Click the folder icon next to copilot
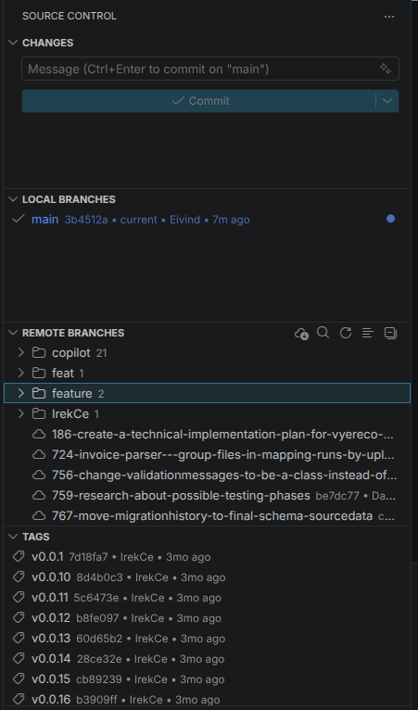Image resolution: width=418 pixels, height=710 pixels. click(x=39, y=353)
